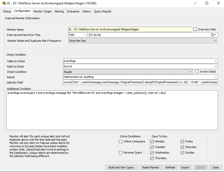Check the Reverse Query option
224x172 pixels.
click(121, 153)
